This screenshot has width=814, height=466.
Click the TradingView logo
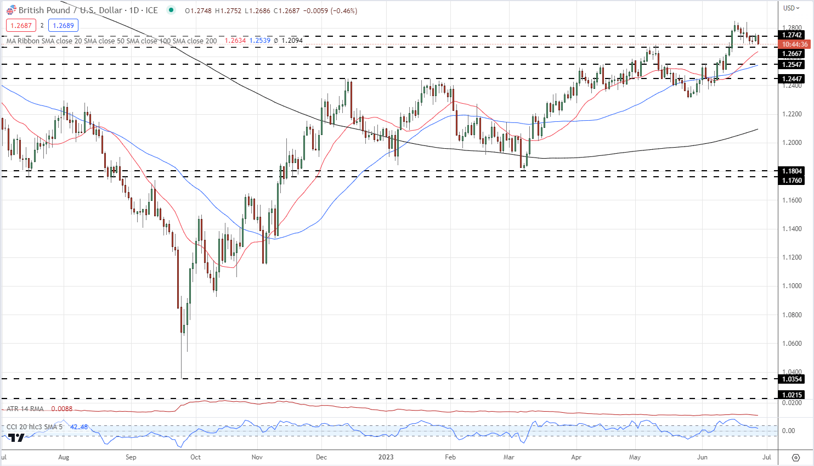click(x=16, y=437)
